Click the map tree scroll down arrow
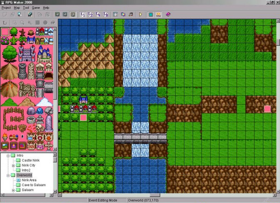This screenshot has width=280, height=203. click(x=55, y=191)
